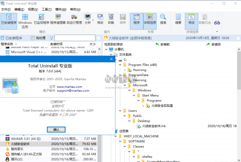The height and width of the screenshot is (162, 241).
Task: Launch the 程序清理器 tool
Action: pos(58,19)
